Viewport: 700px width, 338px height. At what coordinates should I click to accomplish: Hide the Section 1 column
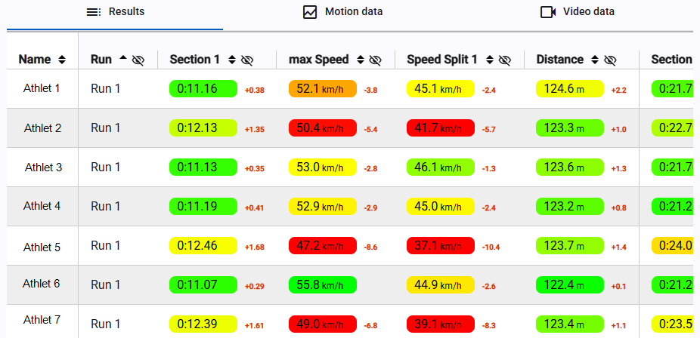[x=247, y=60]
